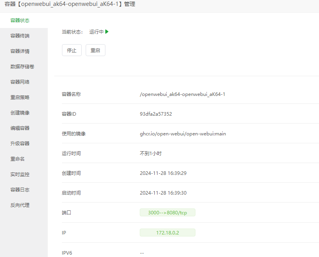Open the 容器详情 section
This screenshot has width=319, height=257.
[x=20, y=51]
